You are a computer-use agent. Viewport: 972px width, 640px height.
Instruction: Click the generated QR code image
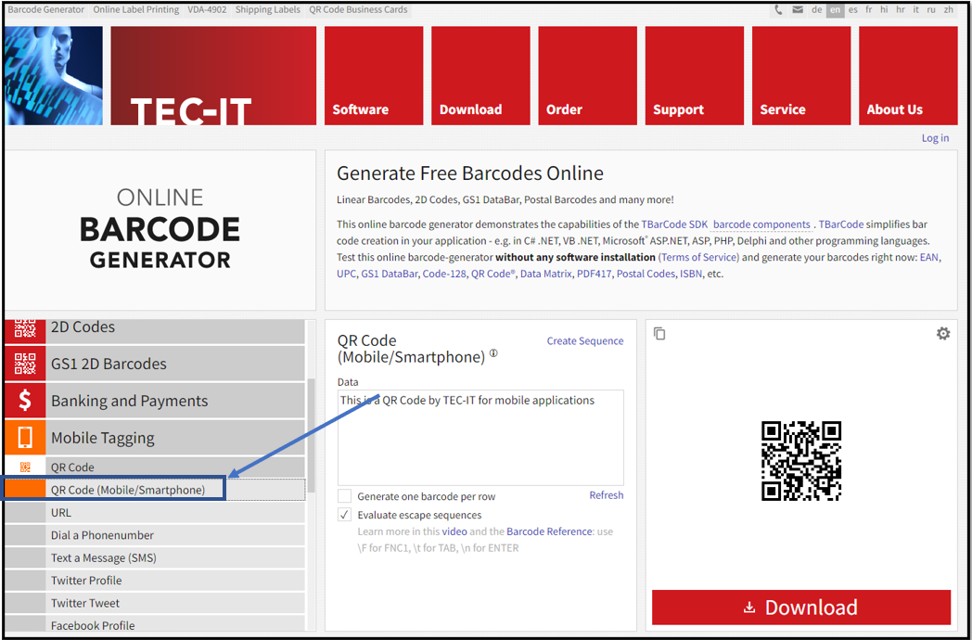tap(801, 461)
